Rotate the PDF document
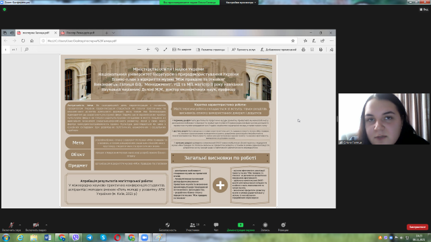 (x=157, y=50)
